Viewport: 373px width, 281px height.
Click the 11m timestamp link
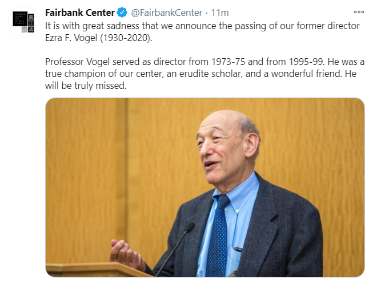click(x=220, y=13)
